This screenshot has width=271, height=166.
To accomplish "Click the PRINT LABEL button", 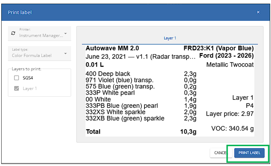I will coord(249,153).
